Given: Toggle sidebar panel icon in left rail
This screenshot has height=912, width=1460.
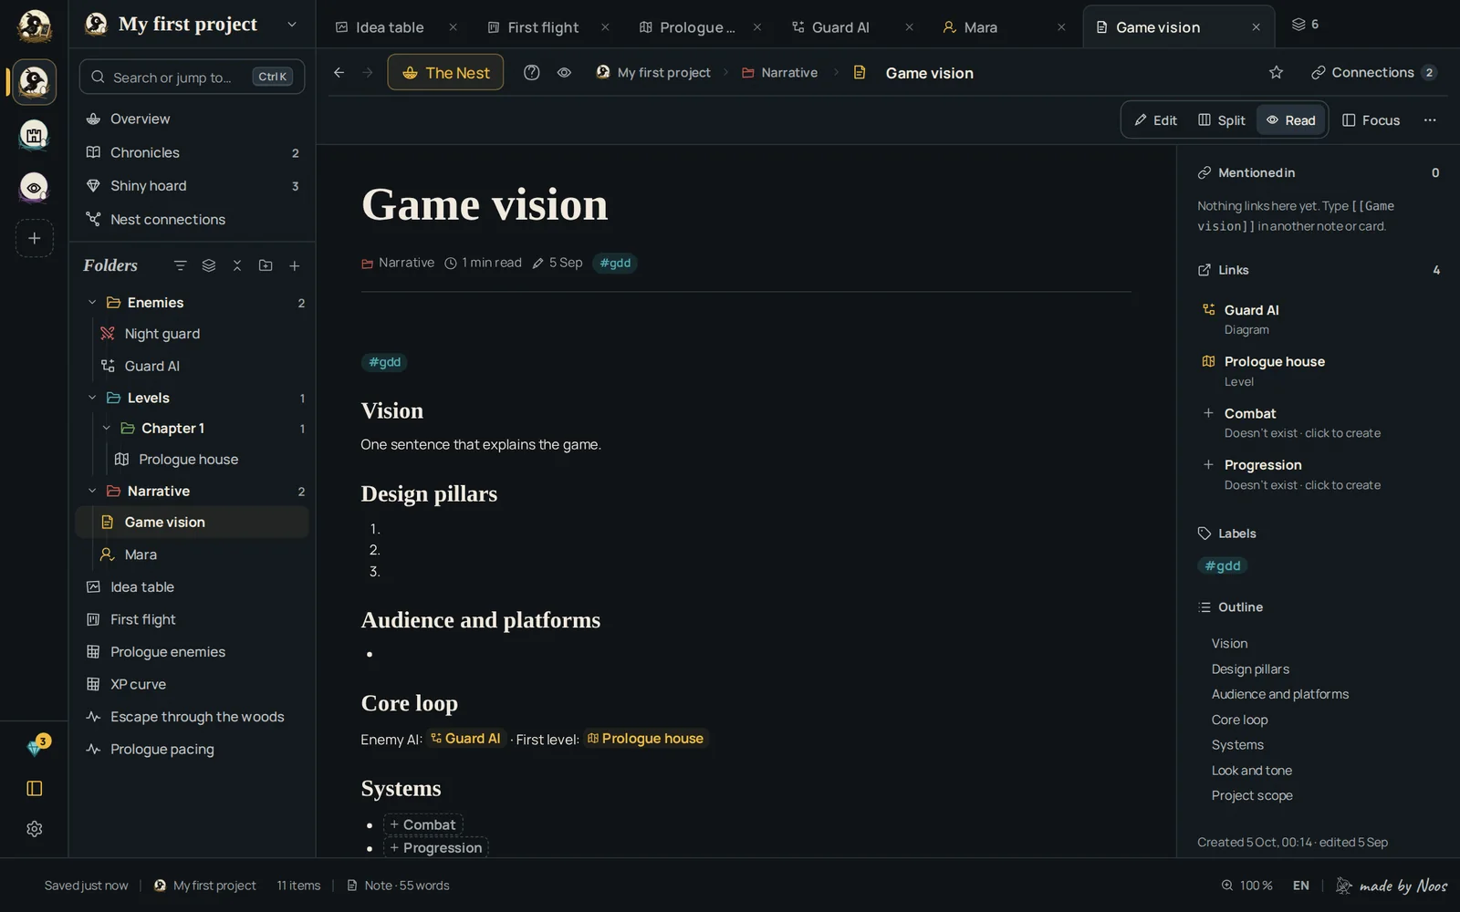Looking at the screenshot, I should [35, 789].
